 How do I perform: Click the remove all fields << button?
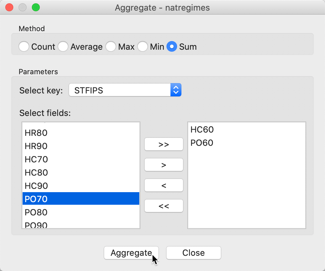point(164,206)
